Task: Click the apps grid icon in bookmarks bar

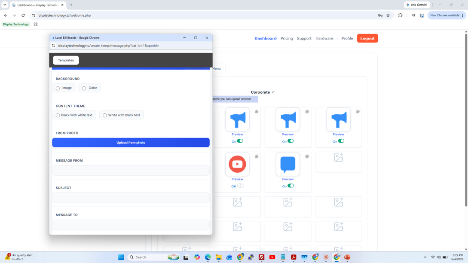Action: (36, 24)
